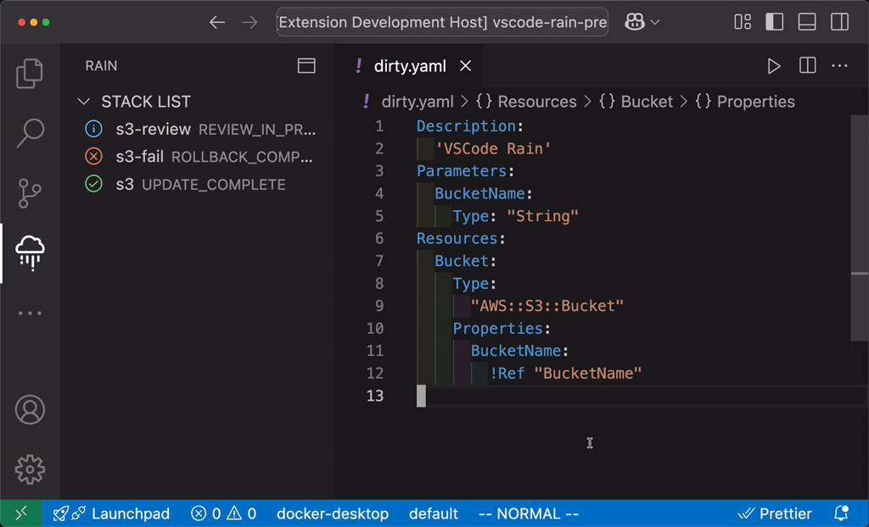
Task: Click the s3-fail error status icon
Action: tap(93, 157)
